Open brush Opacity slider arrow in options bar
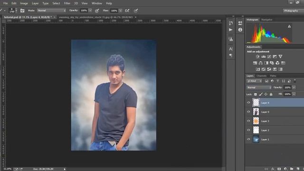The image size is (304, 171). click(90, 10)
